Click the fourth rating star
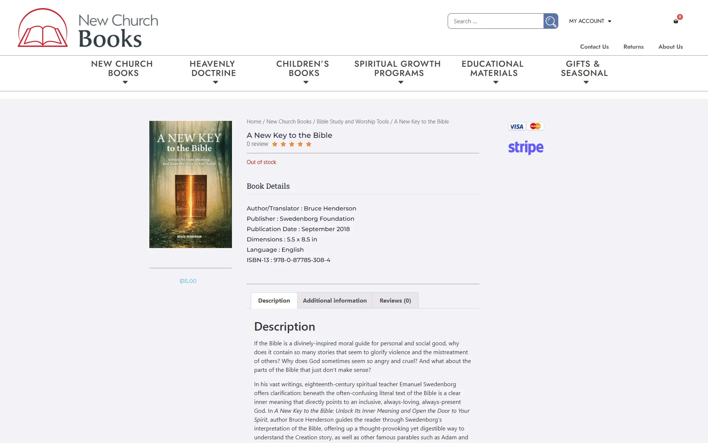The width and height of the screenshot is (708, 443). [300, 144]
